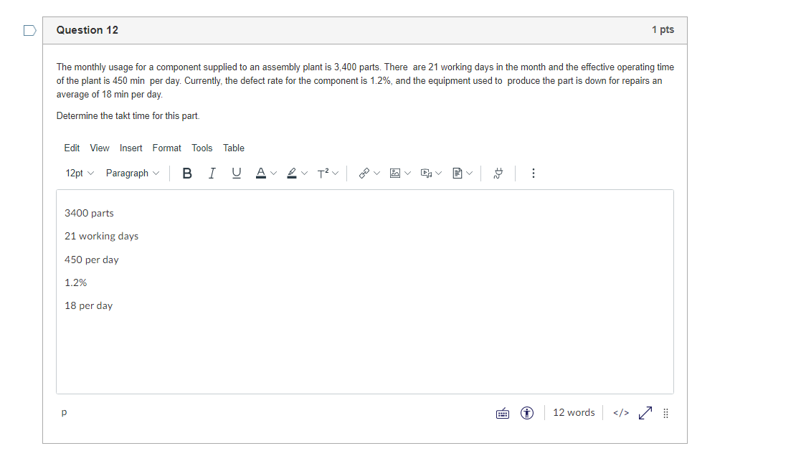801x461 pixels.
Task: Toggle italic formatting
Action: click(x=212, y=174)
